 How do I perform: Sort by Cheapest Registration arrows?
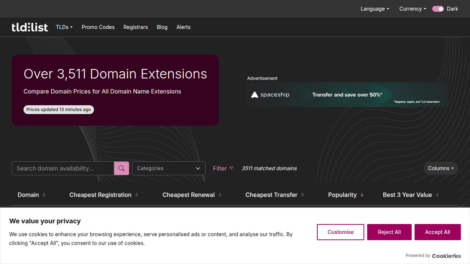(x=137, y=195)
